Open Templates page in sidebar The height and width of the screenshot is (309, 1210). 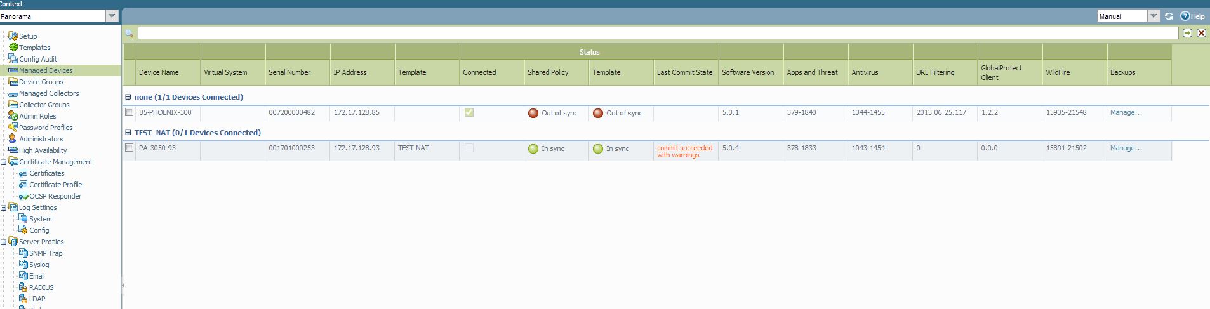click(34, 48)
